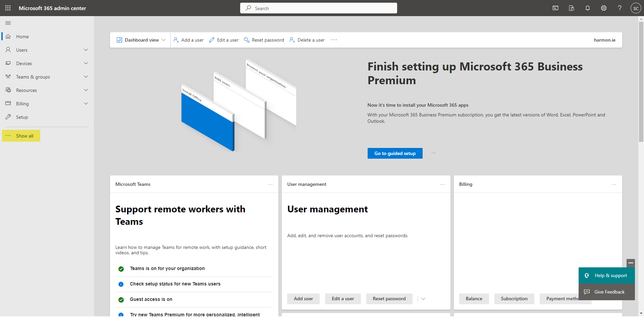This screenshot has height=317, width=644.
Task: Open the SC account avatar
Action: [x=636, y=8]
